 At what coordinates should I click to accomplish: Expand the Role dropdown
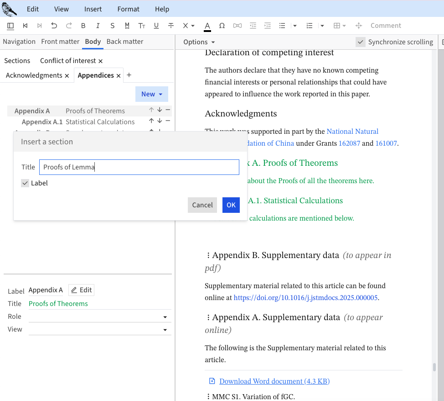(x=165, y=317)
